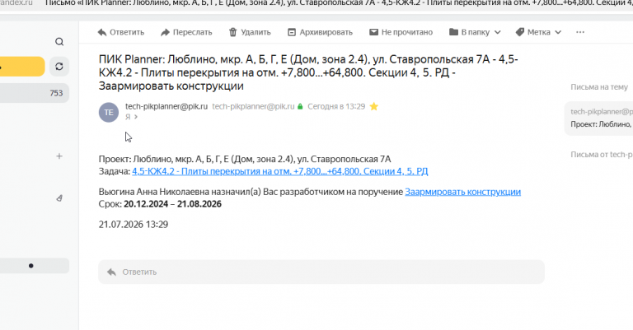Image resolution: width=633 pixels, height=330 pixels.
Task: Click the search magnifier icon in sidebar
Action: [x=59, y=41]
